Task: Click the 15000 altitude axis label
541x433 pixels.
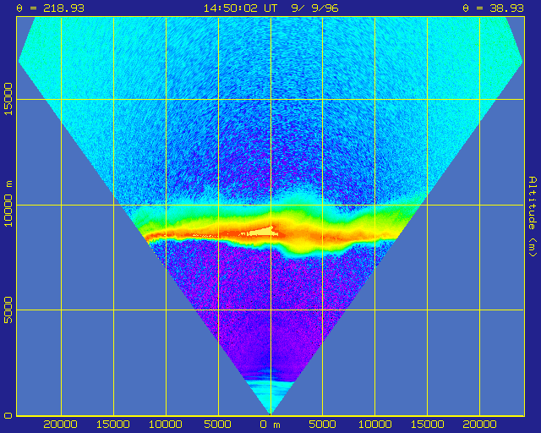Action: pos(8,99)
